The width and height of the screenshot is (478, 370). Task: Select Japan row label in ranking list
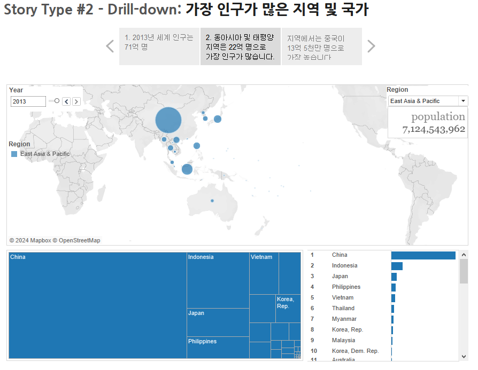(x=340, y=276)
